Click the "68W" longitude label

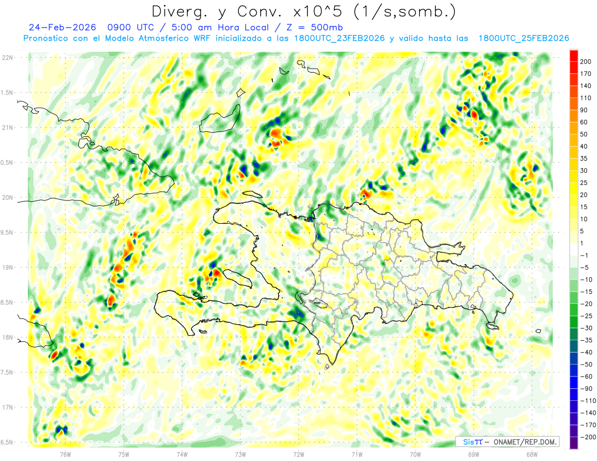click(x=532, y=454)
